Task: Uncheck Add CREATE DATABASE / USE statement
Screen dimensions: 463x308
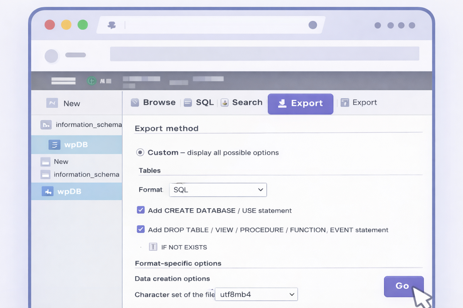Action: [x=141, y=210]
